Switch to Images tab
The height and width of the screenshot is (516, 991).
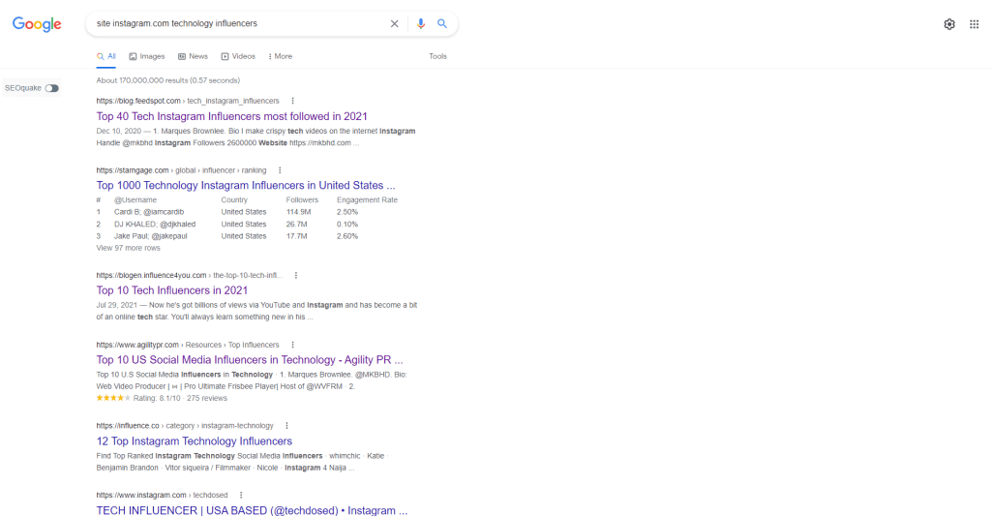147,56
